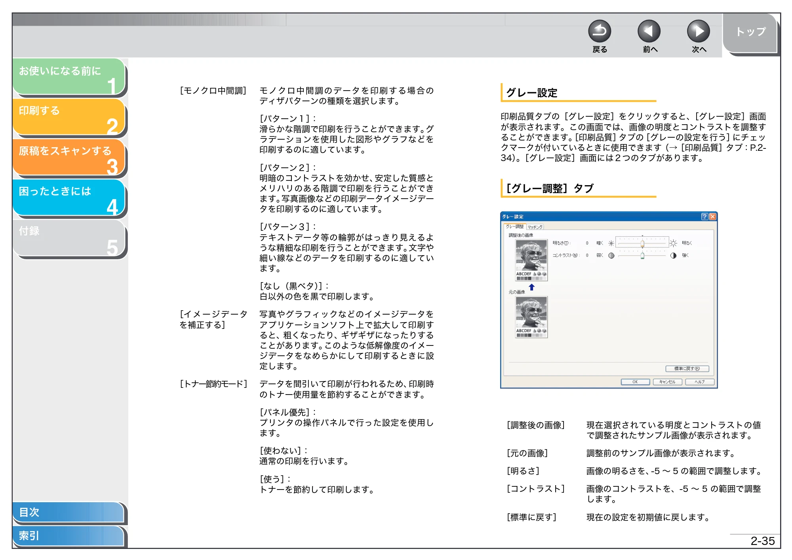
Task: Click the [パターン2]: subheading
Action: [x=287, y=168]
